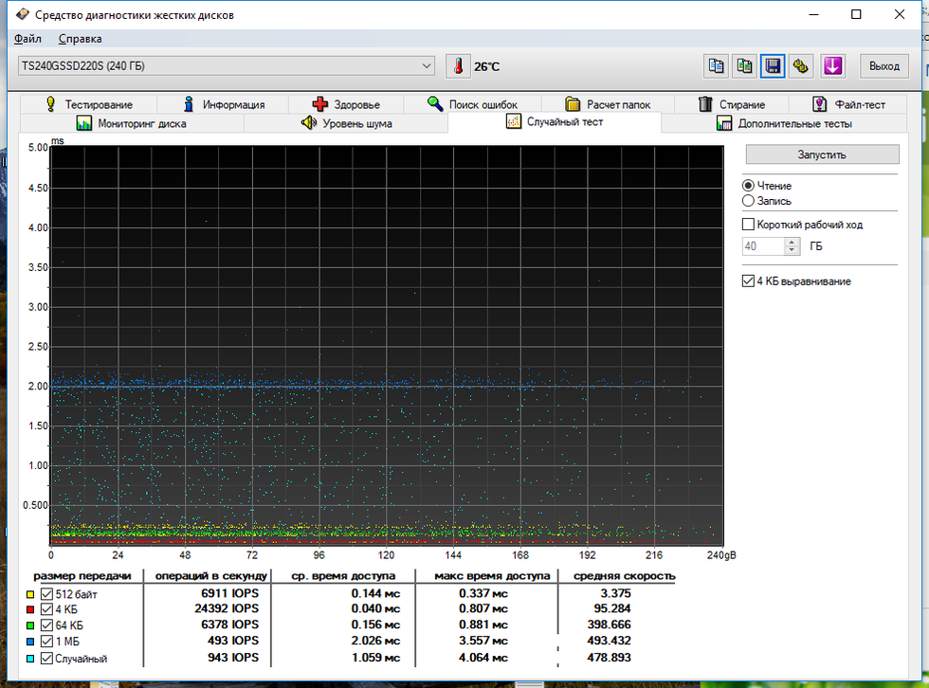Enable the Короткий рабочий ход checkbox
929x688 pixels.
749,225
